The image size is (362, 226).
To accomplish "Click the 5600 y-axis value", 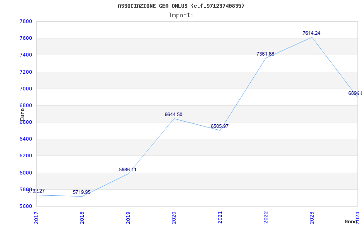I will [x=26, y=206].
